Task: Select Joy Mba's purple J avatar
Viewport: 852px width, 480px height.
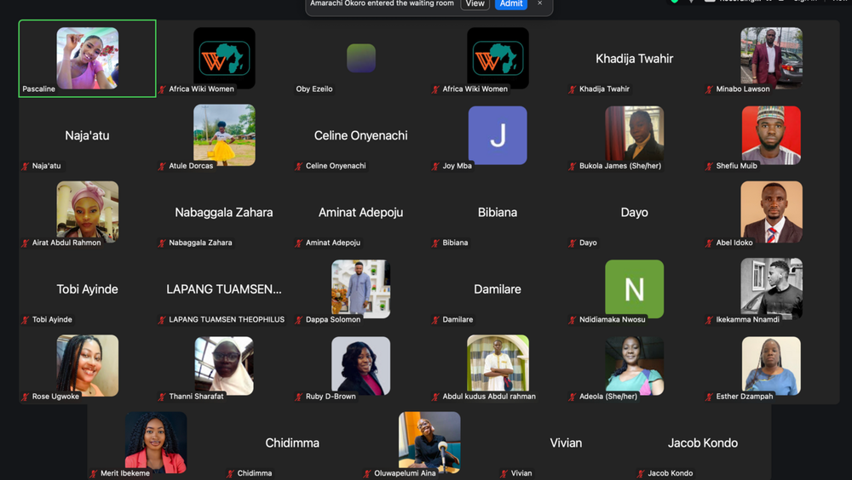Action: click(x=498, y=135)
